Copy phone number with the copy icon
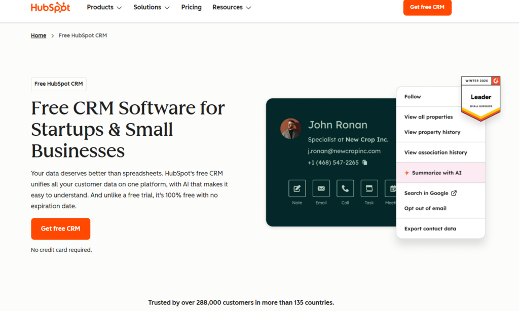 pyautogui.click(x=365, y=163)
